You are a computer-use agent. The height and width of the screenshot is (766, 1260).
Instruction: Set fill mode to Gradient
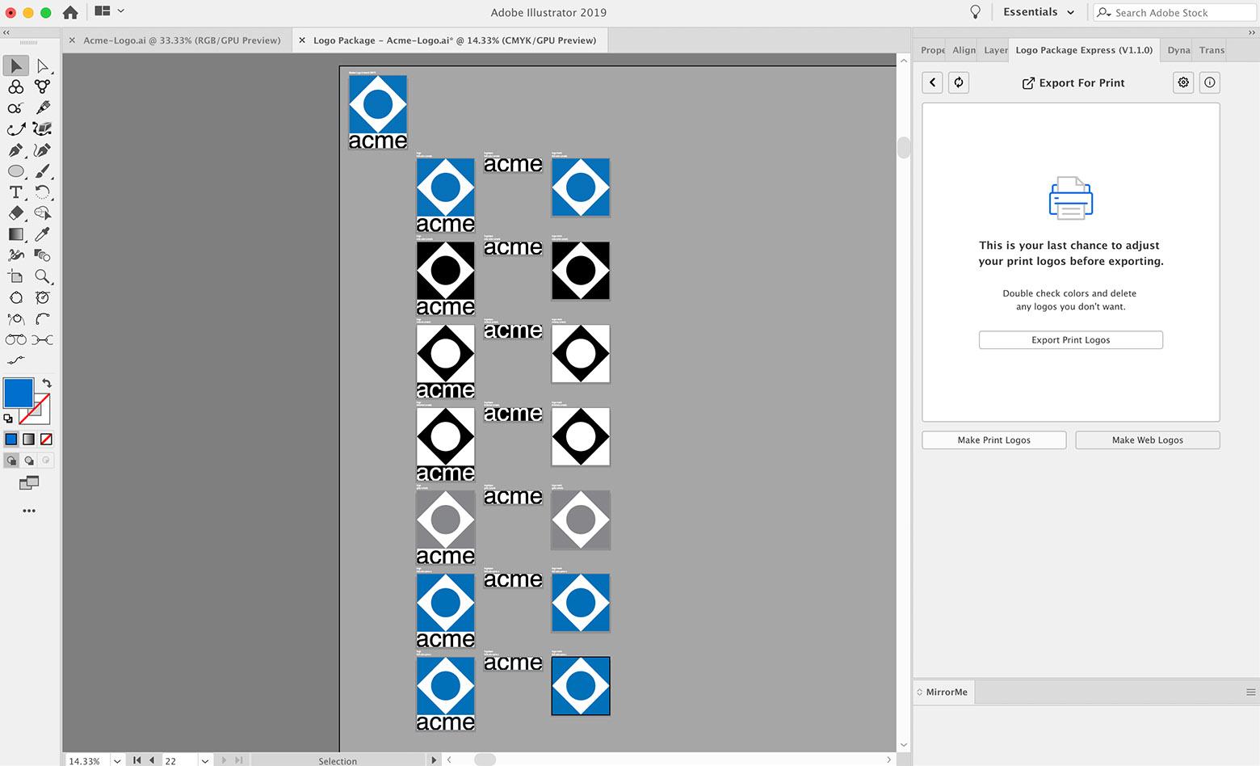tap(28, 440)
